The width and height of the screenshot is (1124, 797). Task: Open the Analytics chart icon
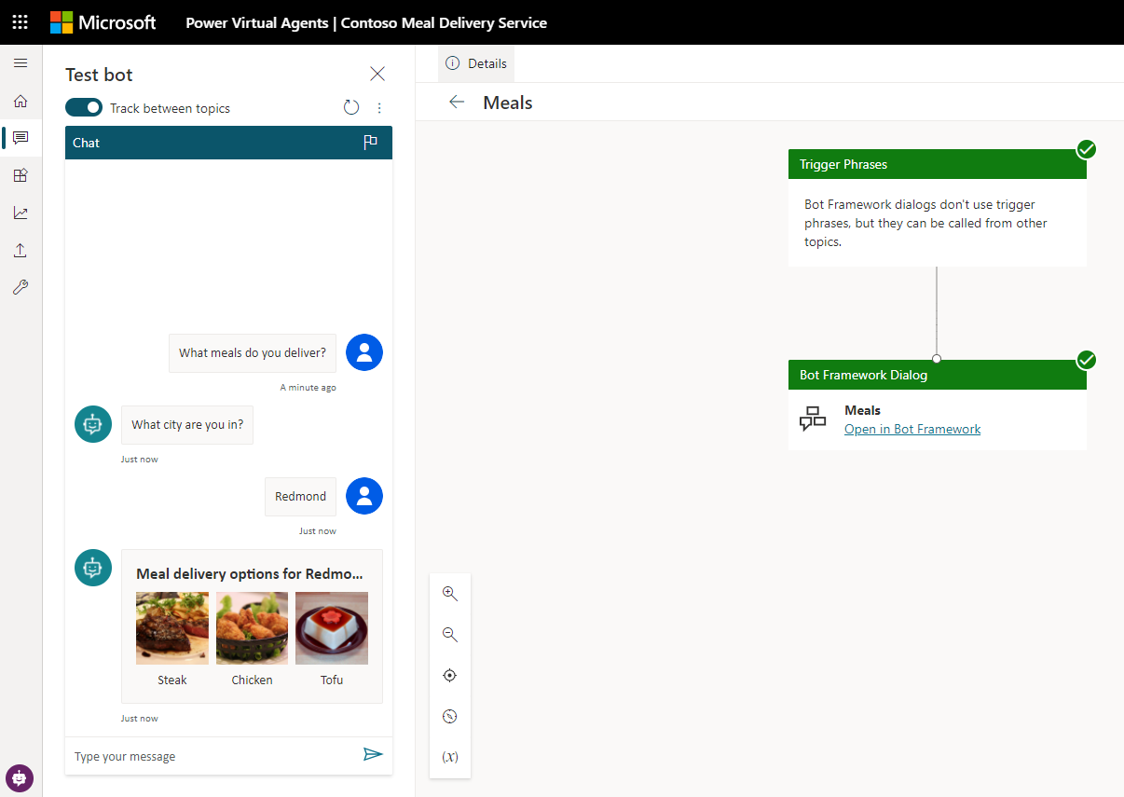click(21, 213)
